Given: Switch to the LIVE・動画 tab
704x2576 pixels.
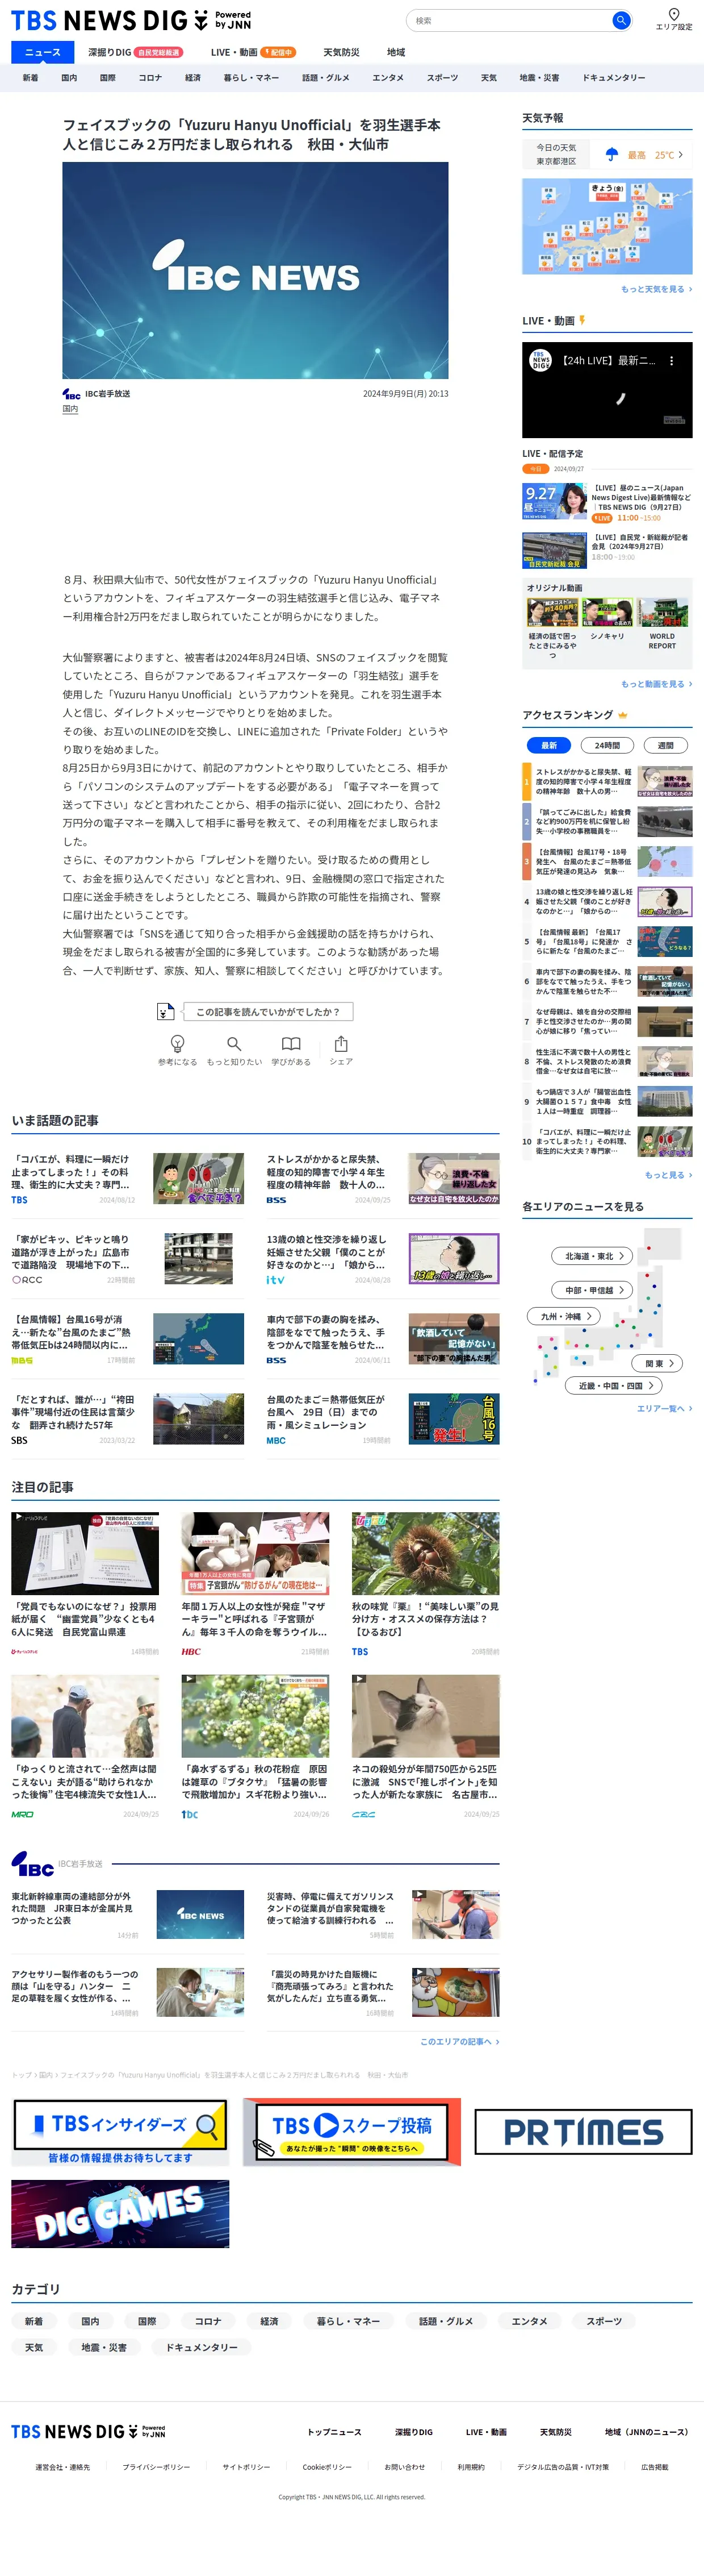Looking at the screenshot, I should pos(254,52).
